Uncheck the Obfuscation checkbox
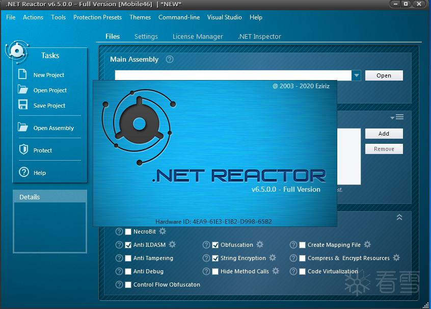This screenshot has height=309, width=431. 215,245
